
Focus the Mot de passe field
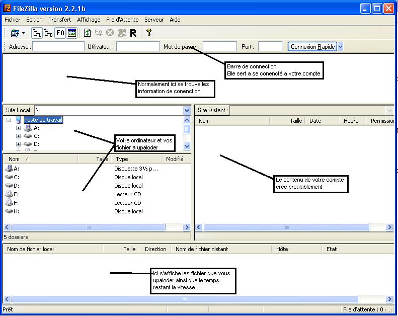click(x=220, y=47)
